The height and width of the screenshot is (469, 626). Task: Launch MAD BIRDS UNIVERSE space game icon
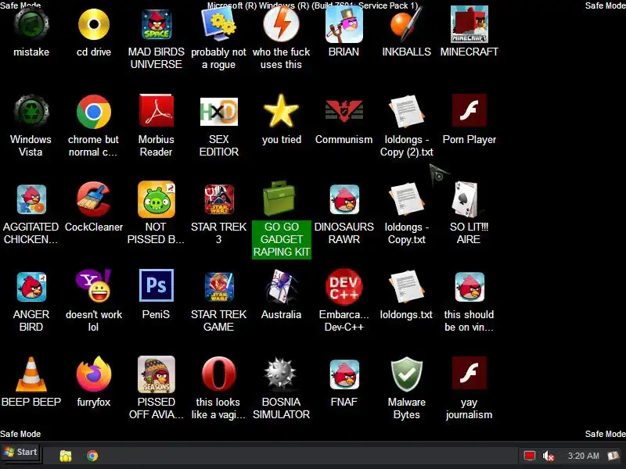[156, 25]
